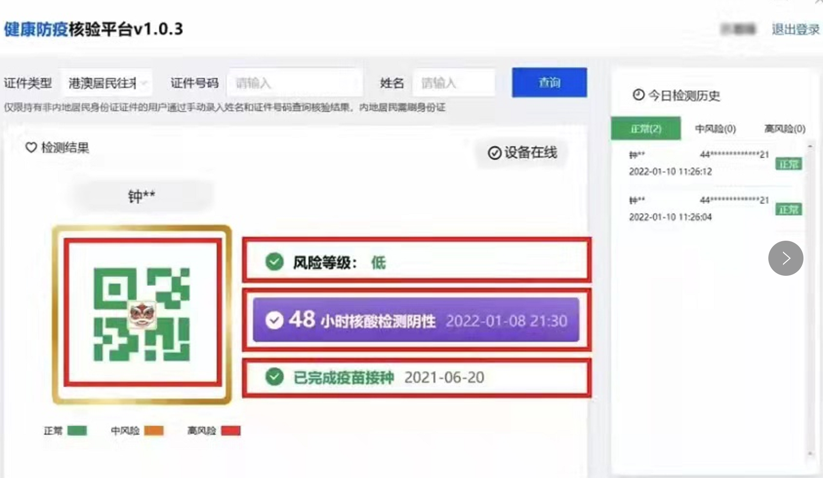Viewport: 823px width, 478px height.
Task: Click the 今日检测历史 heading
Action: [684, 95]
